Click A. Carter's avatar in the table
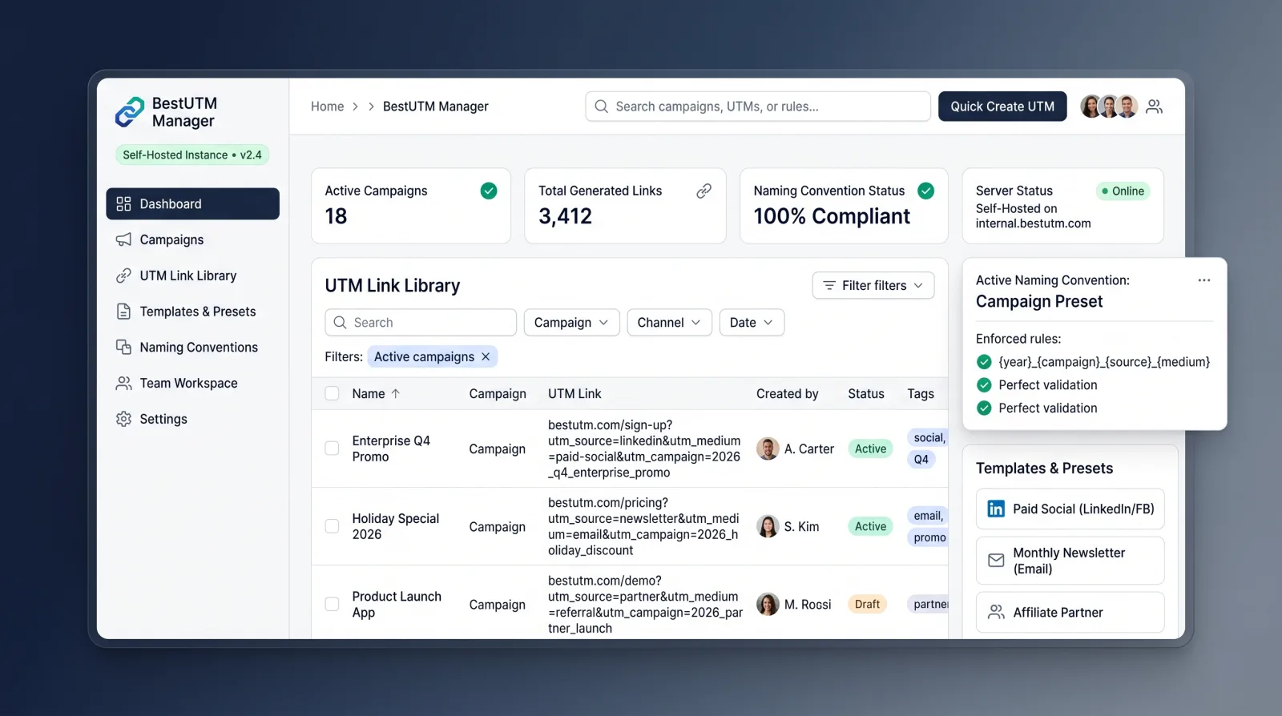Viewport: 1282px width, 716px height. click(x=768, y=449)
